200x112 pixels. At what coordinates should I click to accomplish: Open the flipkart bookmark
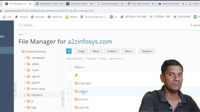[71, 17]
